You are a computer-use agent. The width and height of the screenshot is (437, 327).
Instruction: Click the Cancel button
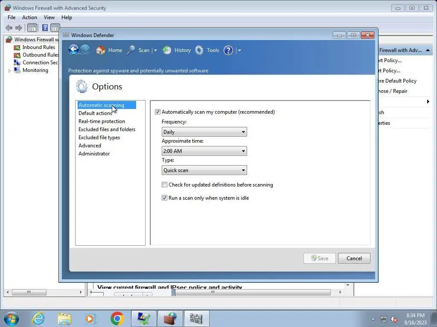click(x=354, y=258)
